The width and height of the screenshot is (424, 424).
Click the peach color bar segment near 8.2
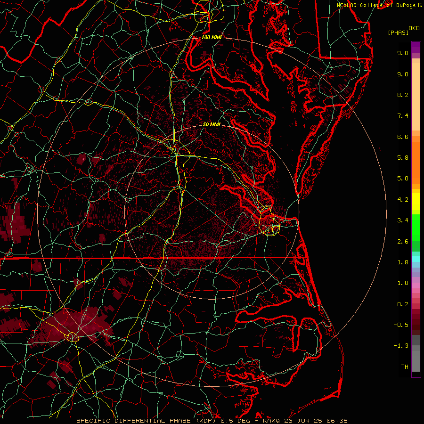point(416,97)
